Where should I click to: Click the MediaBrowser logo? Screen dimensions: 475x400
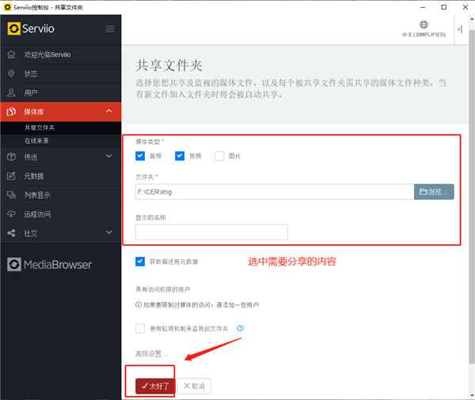click(49, 265)
